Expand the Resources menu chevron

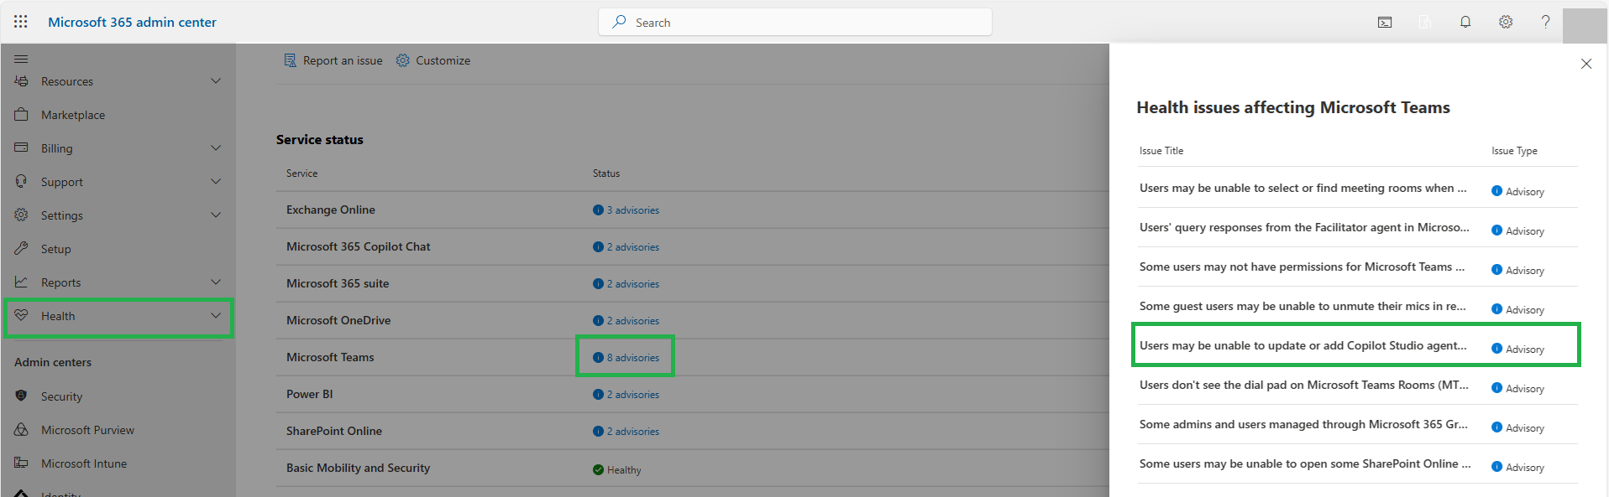click(x=216, y=81)
